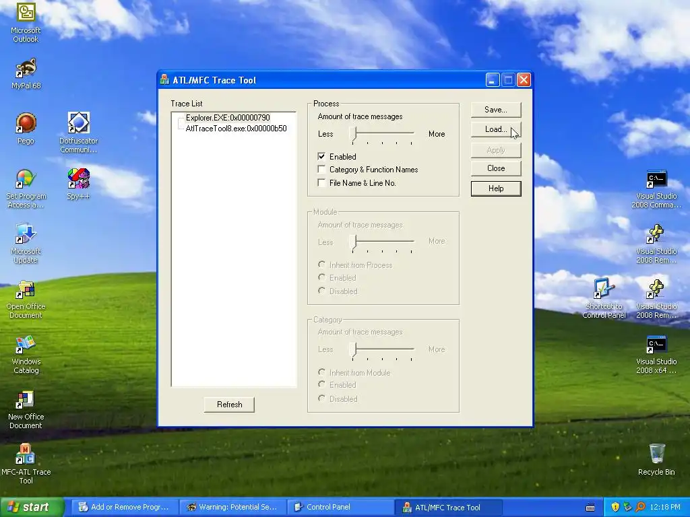Click the Close button in dialog

pyautogui.click(x=496, y=168)
